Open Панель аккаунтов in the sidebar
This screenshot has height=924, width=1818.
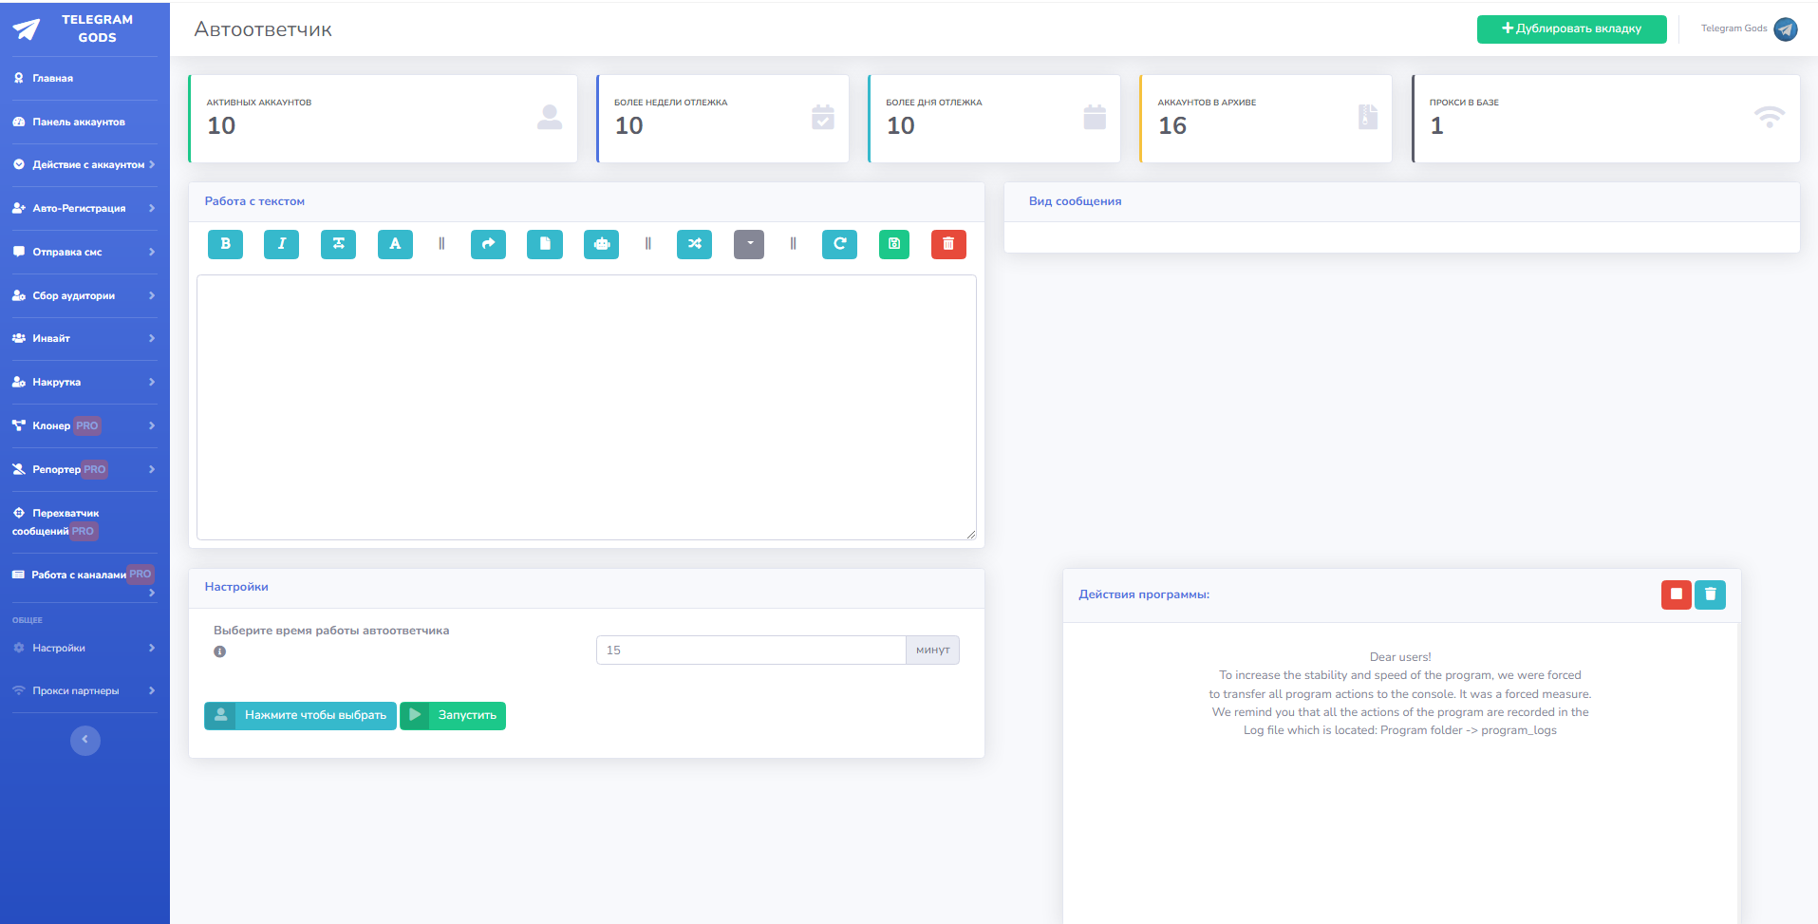(x=84, y=123)
